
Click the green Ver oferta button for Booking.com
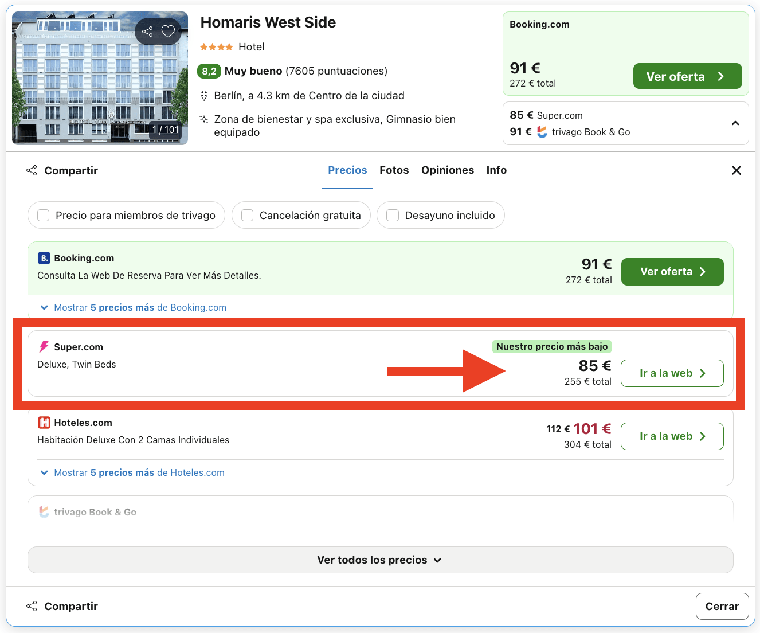(x=672, y=271)
